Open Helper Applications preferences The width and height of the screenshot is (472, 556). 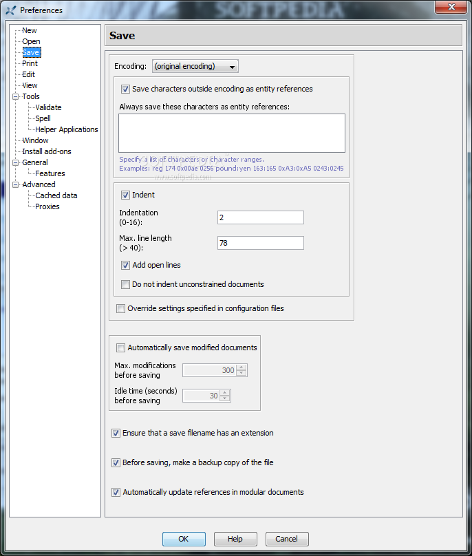(x=67, y=129)
